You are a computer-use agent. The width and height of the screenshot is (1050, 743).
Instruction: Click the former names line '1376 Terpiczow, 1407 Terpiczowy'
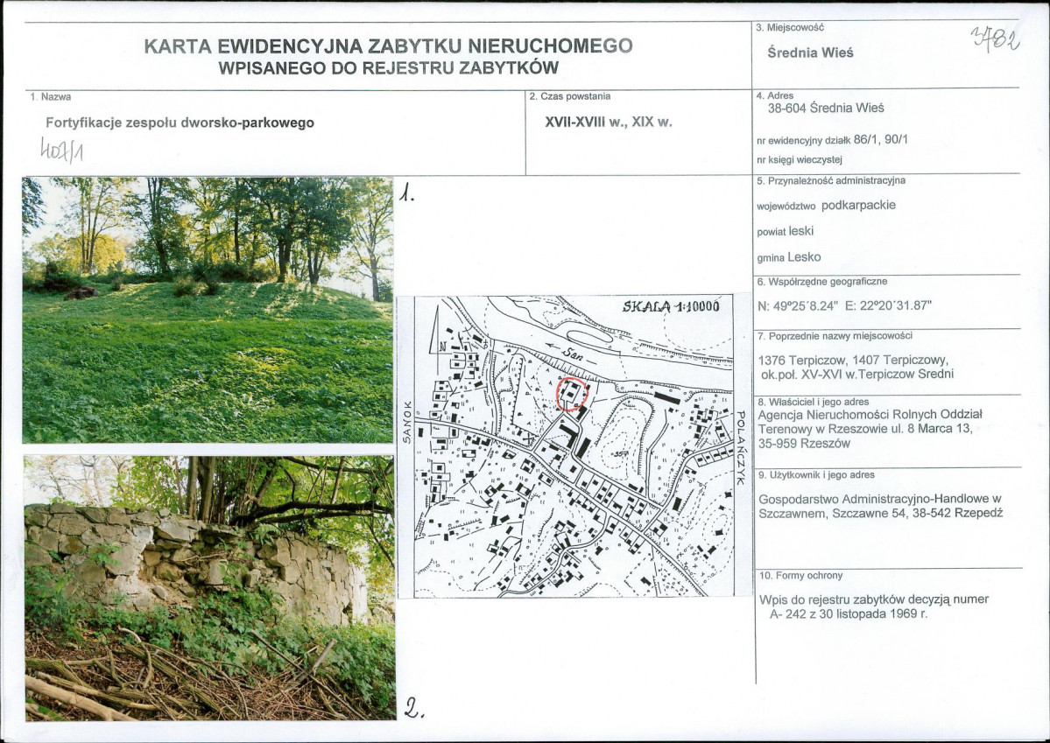pos(853,360)
